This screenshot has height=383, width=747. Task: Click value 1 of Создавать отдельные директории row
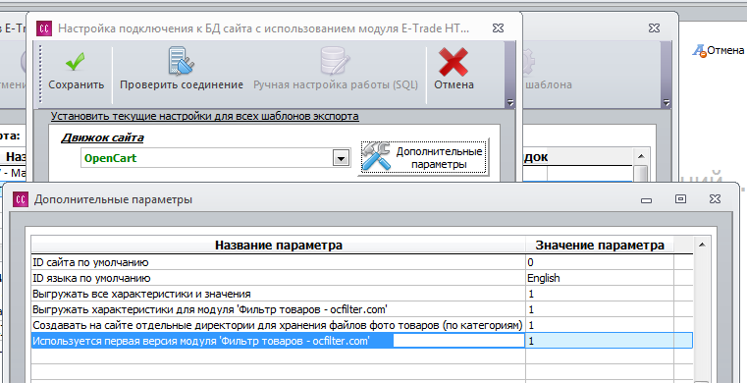600,325
